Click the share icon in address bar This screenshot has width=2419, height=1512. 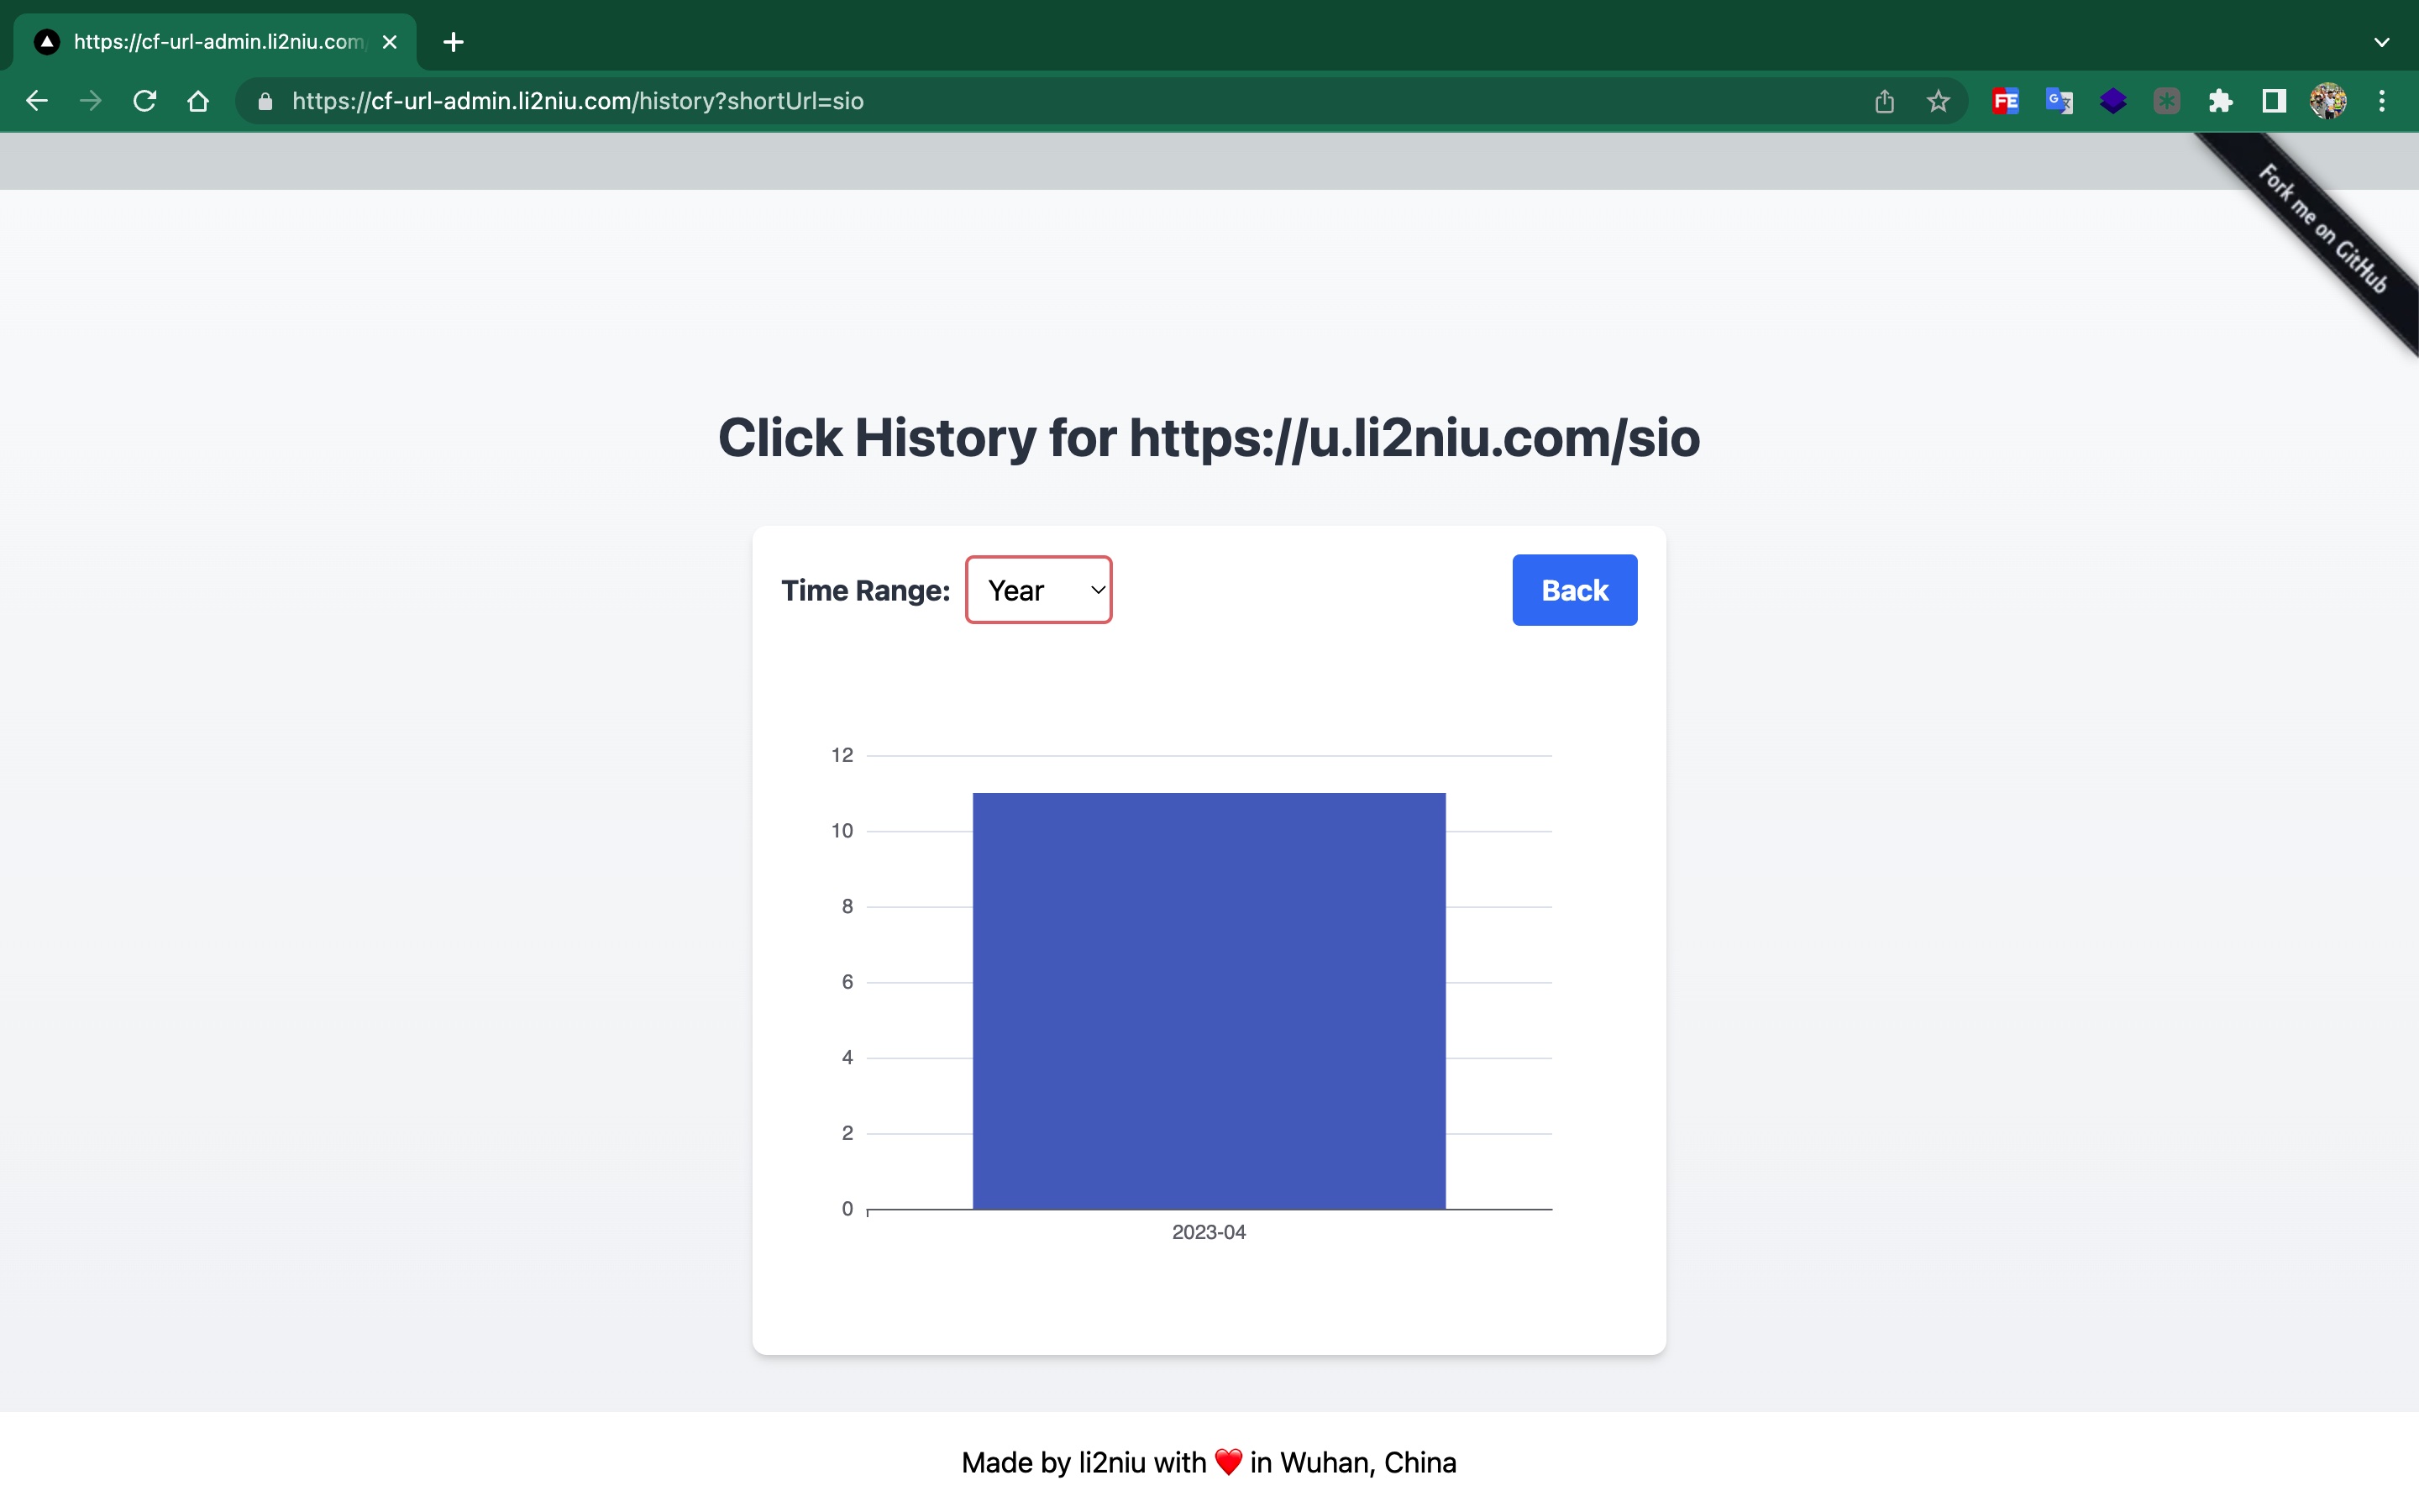1884,101
